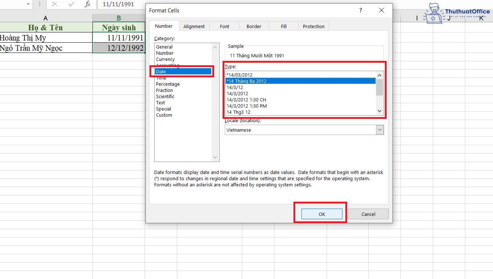Select the Time category
This screenshot has width=493, height=279.
point(161,78)
